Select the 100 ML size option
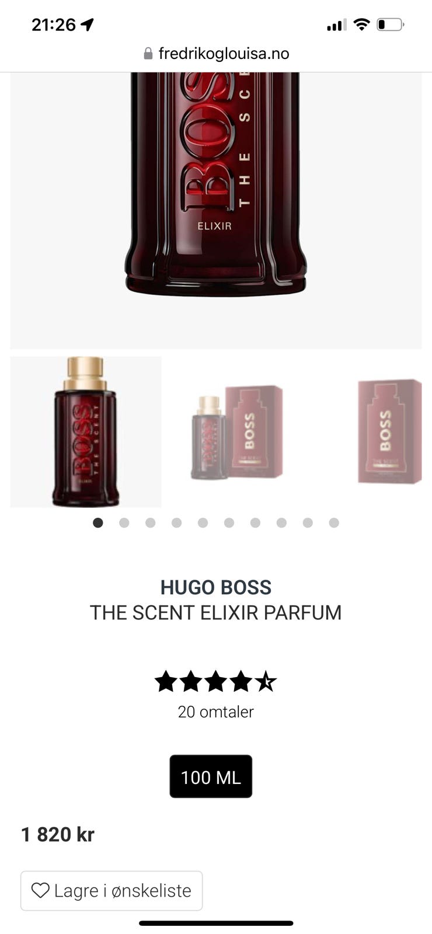This screenshot has width=432, height=934. (x=211, y=776)
